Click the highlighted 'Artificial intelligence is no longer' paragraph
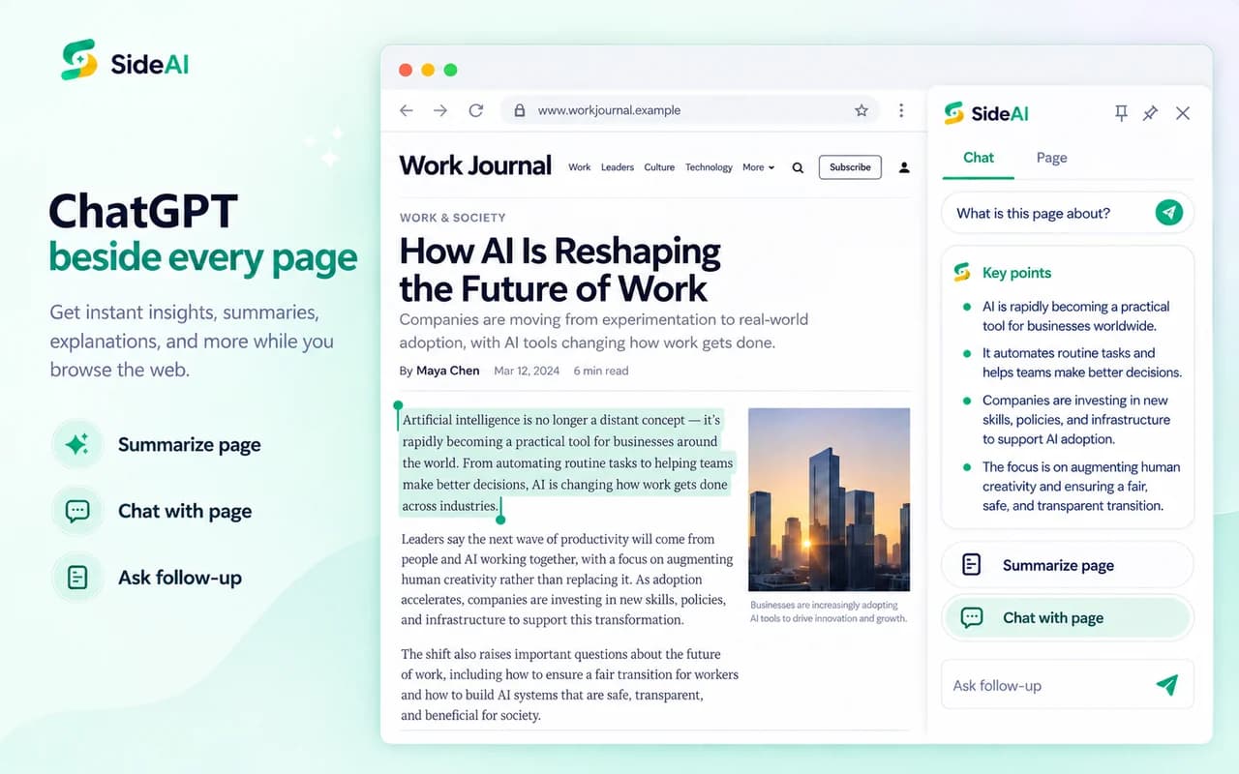This screenshot has height=774, width=1239. coord(567,462)
